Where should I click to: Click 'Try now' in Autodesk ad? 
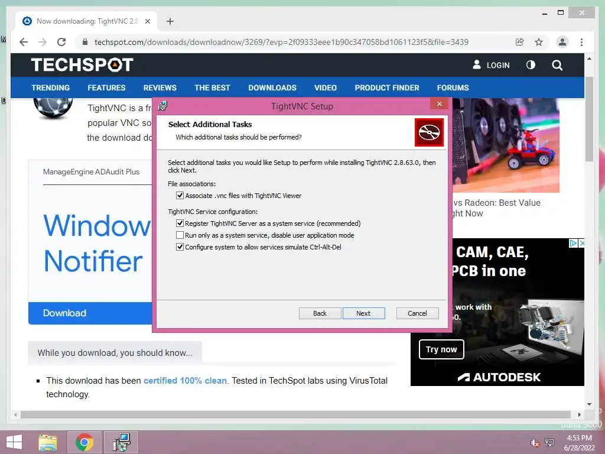click(x=441, y=349)
